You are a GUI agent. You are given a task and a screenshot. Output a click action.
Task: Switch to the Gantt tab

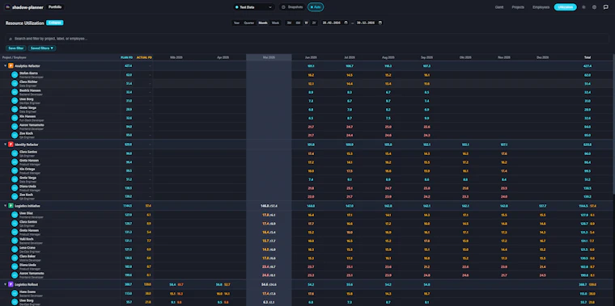click(x=499, y=7)
